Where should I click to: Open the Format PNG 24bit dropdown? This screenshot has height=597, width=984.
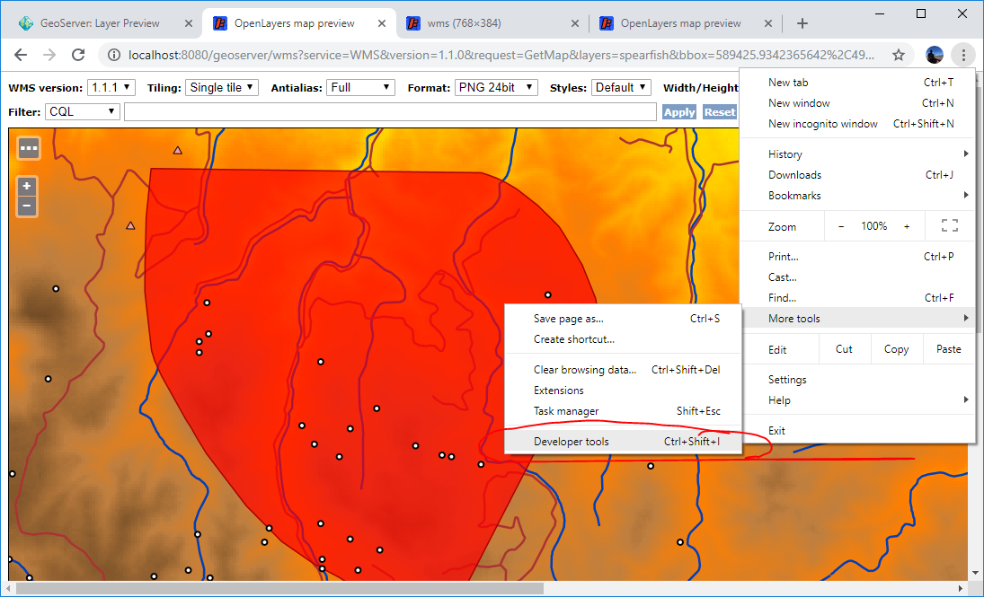[496, 88]
